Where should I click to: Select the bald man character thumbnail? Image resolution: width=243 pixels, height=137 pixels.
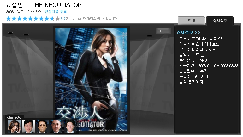[56, 126]
